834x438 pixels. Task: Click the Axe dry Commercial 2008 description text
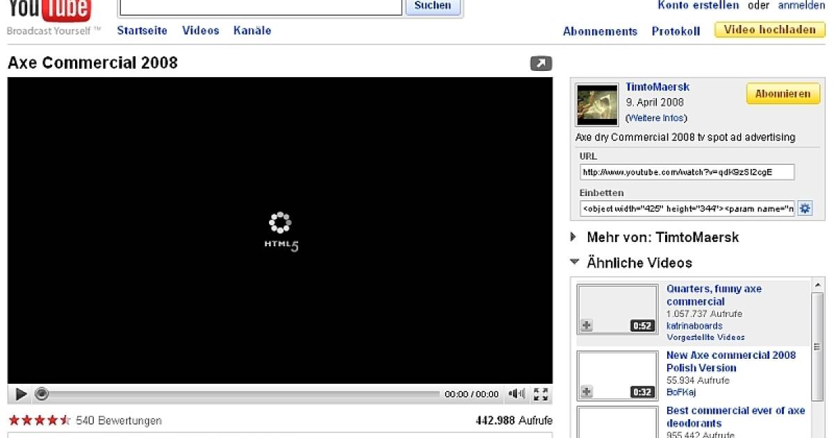click(685, 137)
